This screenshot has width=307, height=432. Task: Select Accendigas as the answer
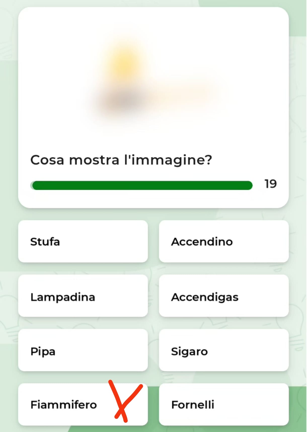point(224,296)
